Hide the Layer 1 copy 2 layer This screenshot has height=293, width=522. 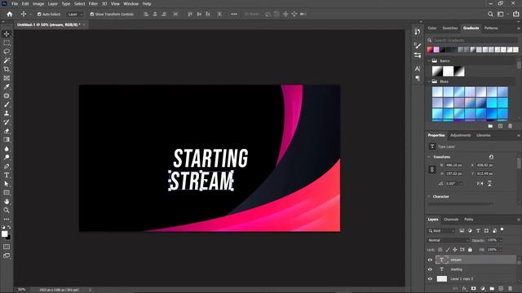click(x=430, y=279)
